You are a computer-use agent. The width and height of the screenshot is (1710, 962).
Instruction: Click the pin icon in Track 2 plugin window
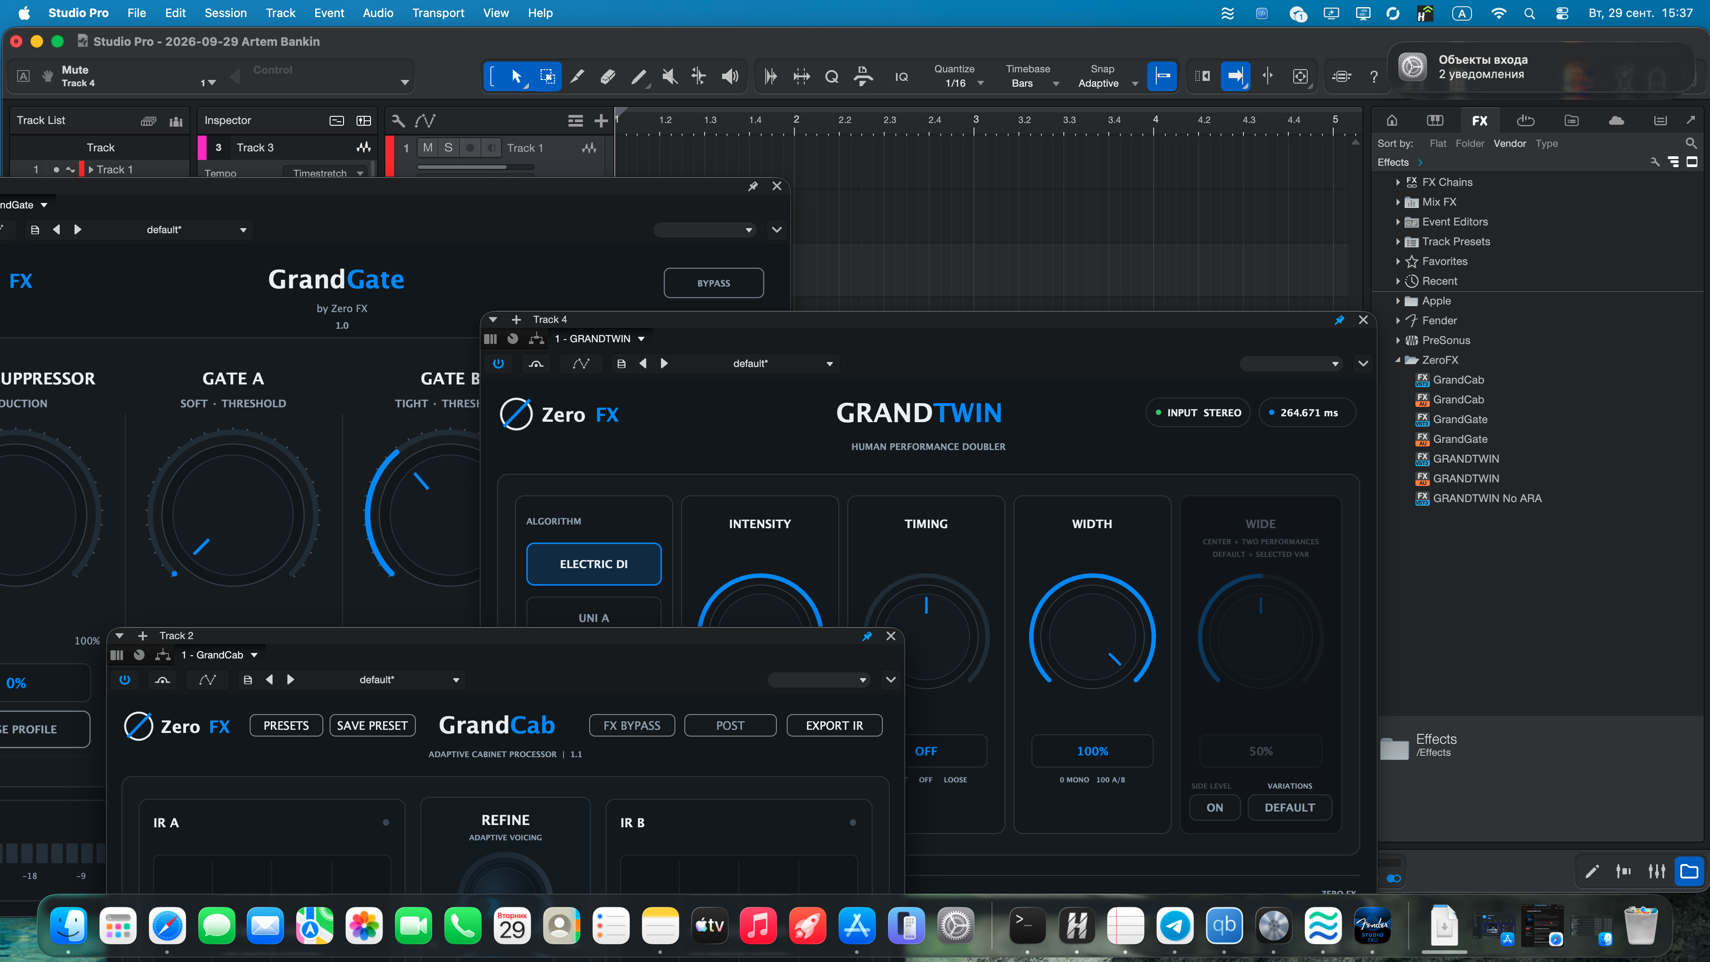click(867, 636)
